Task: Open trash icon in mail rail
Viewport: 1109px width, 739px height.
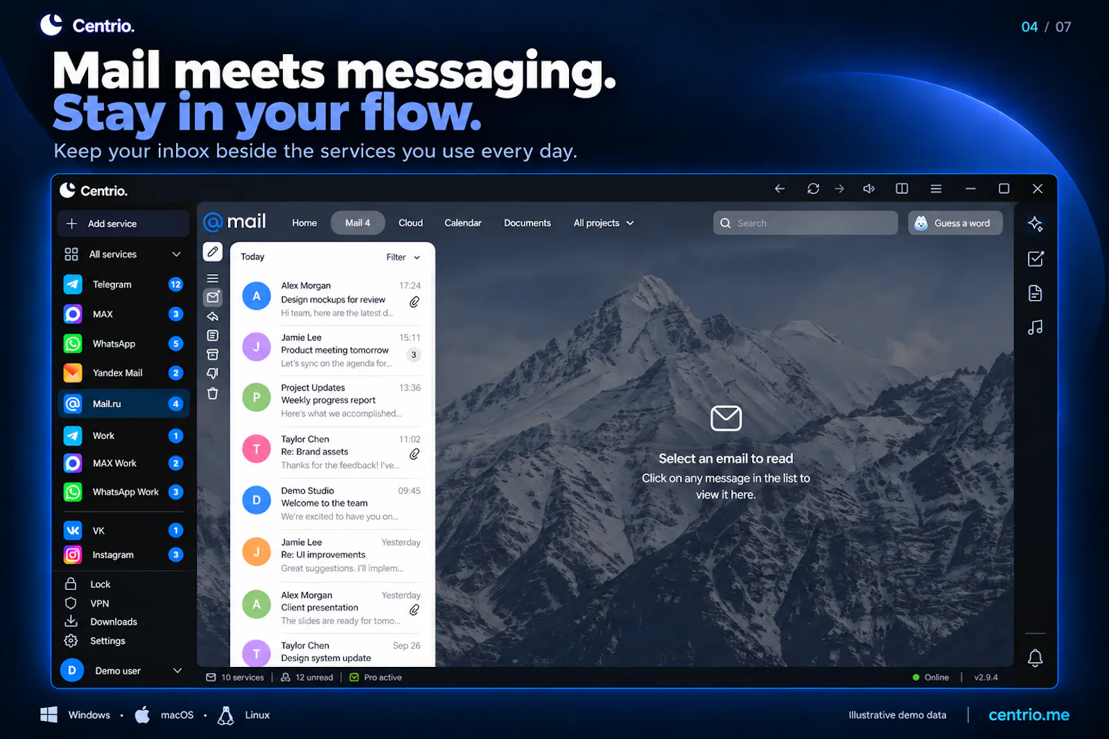Action: [213, 393]
